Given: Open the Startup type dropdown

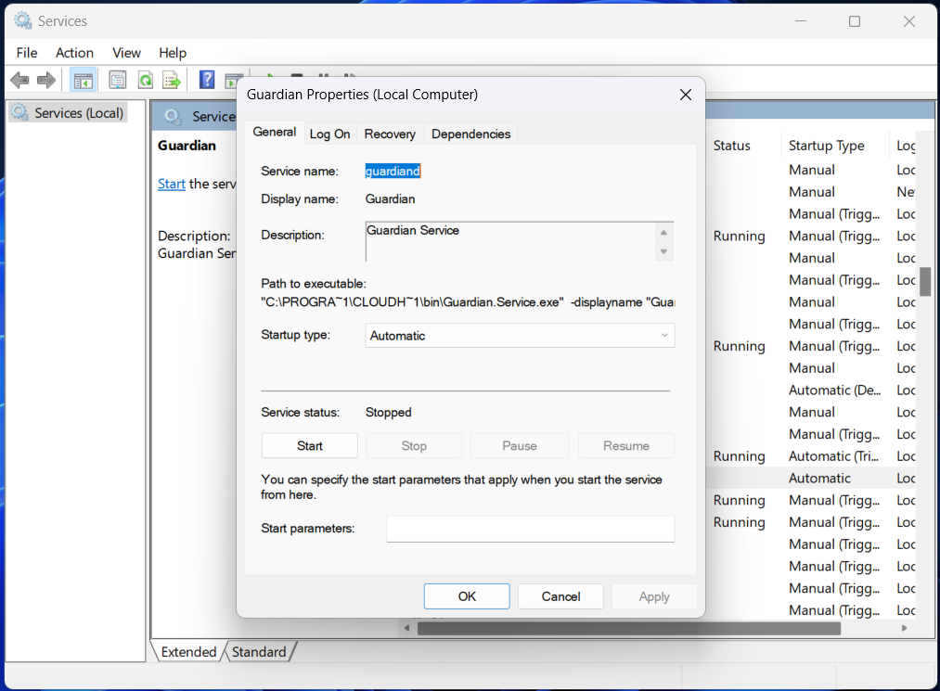Looking at the screenshot, I should pos(520,336).
